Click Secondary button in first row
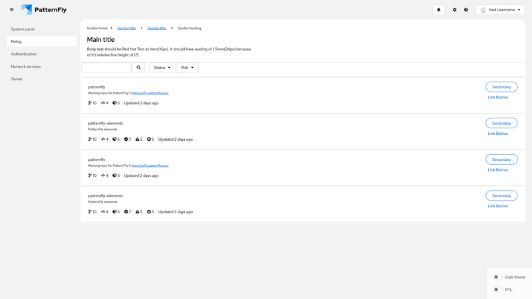Screen dimensions: 532x299 [x=501, y=87]
